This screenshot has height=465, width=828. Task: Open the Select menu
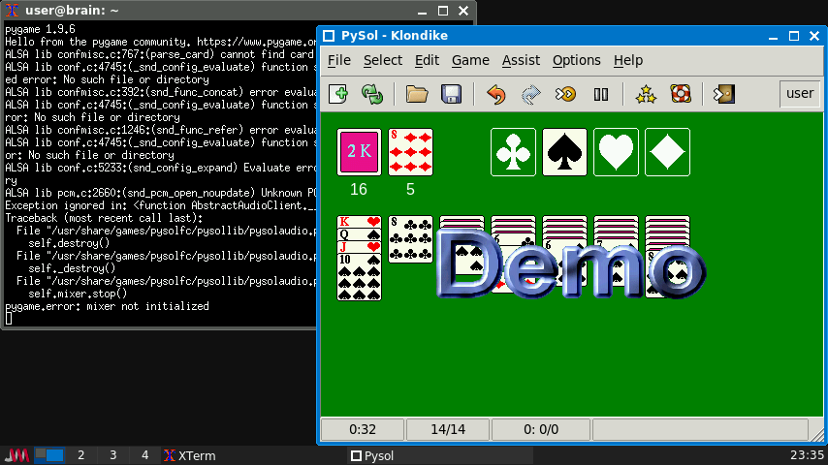[x=383, y=60]
